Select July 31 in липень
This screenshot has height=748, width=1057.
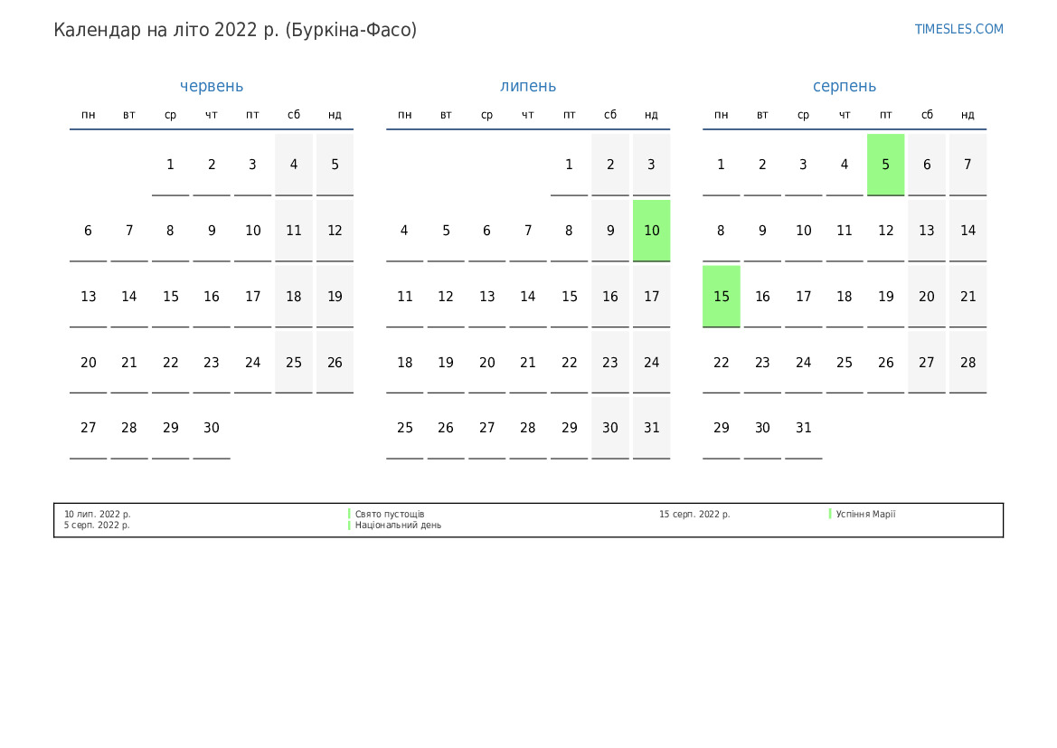(651, 428)
